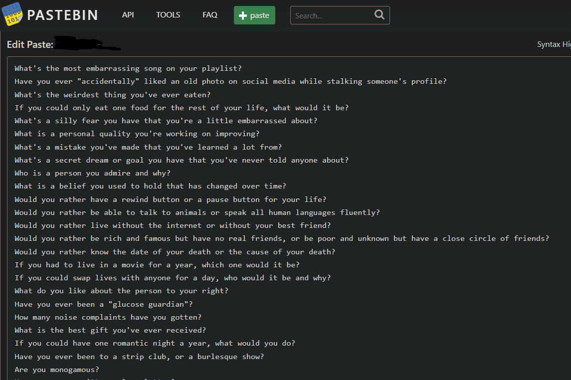Click the Syntax Highlighting label
Viewport: 571px width, 380px height.
pos(554,44)
